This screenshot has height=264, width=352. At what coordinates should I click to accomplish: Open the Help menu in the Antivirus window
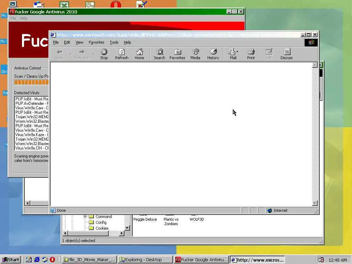(24, 18)
